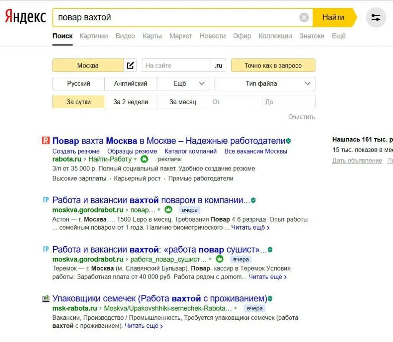Screen dimensions: 393x342
Task: Click 'Читать ещё' under Упаковщики семечек snippet
Action: [144, 326]
